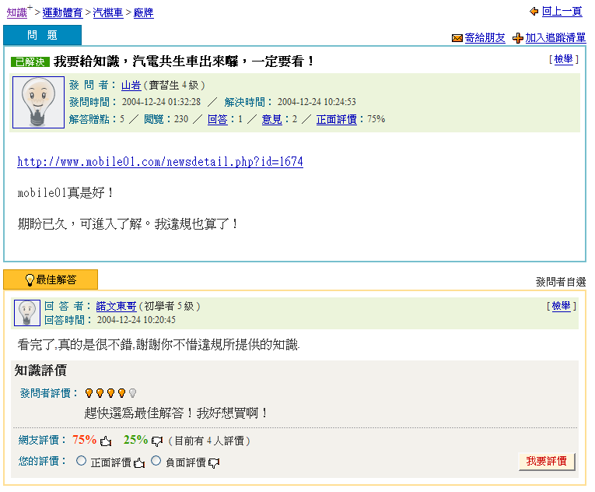Click 加入追蹤清單 link
Screen dimensions: 595x492
point(555,38)
